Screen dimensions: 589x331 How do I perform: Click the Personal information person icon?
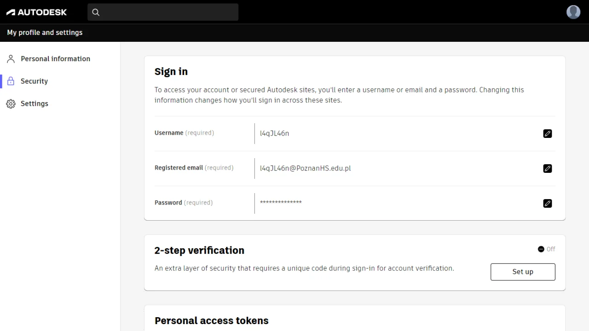click(11, 59)
